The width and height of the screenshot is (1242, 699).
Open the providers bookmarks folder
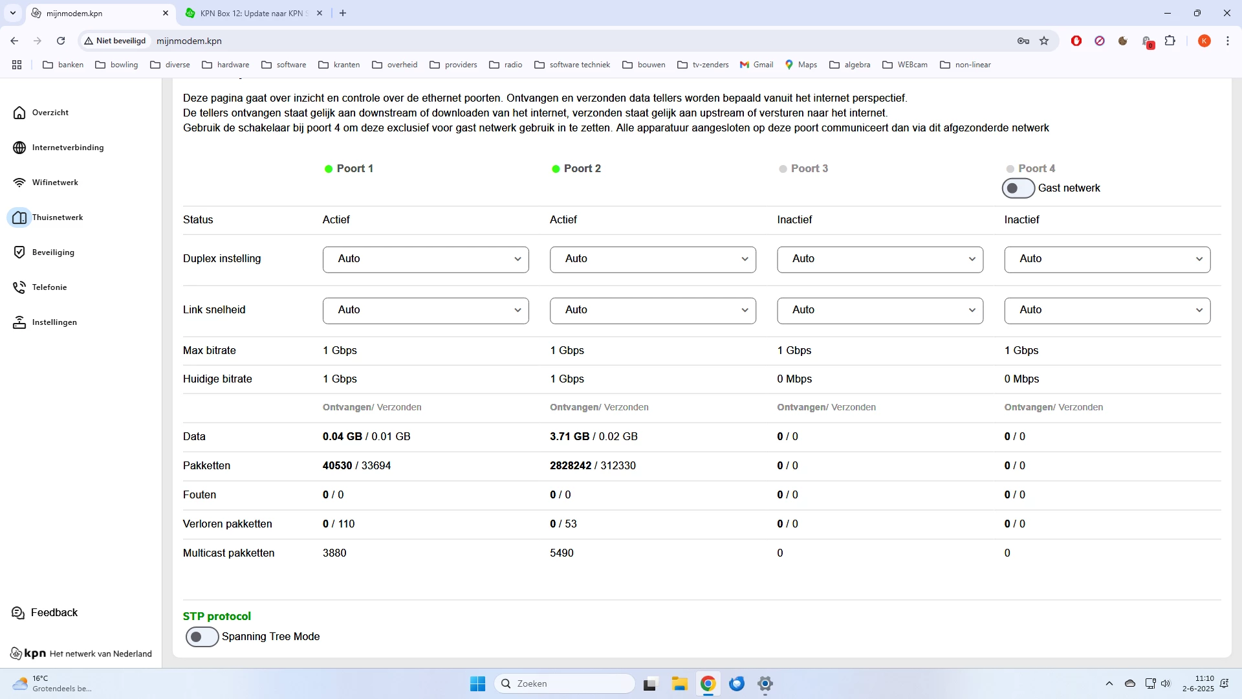(x=453, y=65)
